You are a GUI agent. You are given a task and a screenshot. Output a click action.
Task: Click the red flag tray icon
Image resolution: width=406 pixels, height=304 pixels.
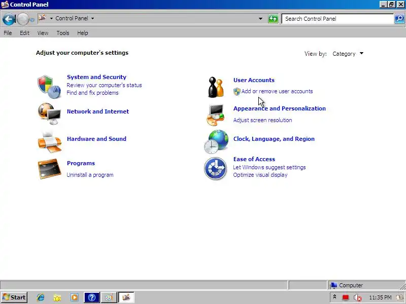[345, 297]
